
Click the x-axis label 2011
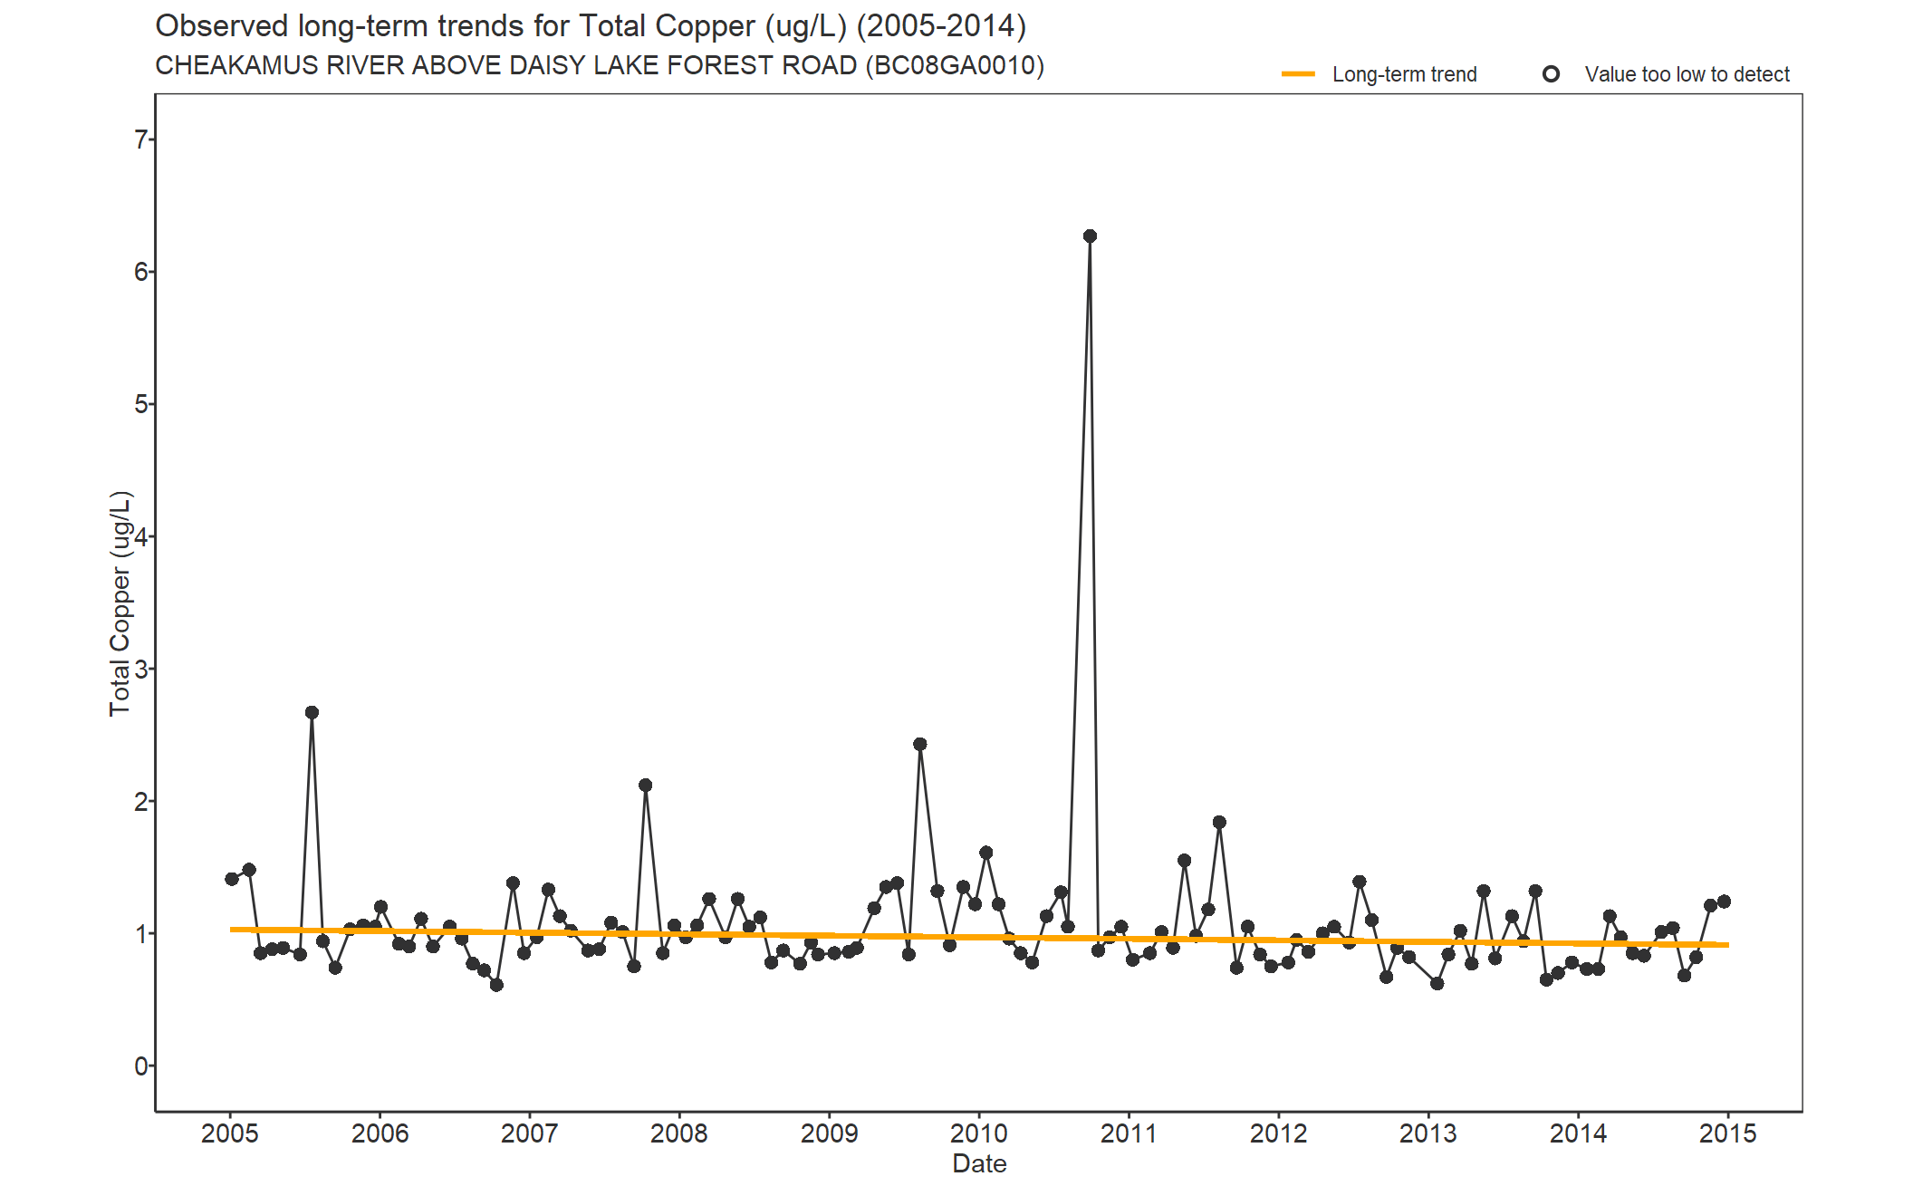pos(1129,1133)
